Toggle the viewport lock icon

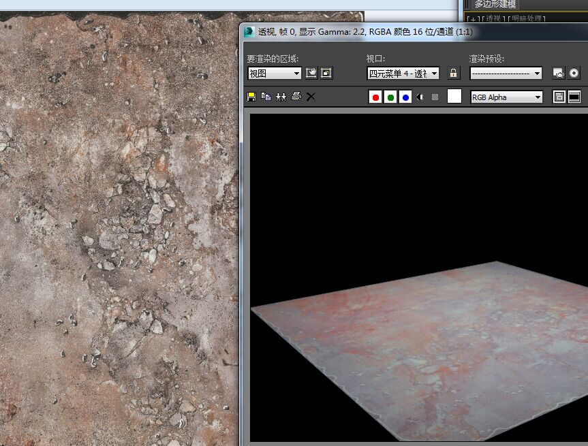coord(453,73)
